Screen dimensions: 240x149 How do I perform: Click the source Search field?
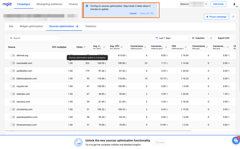coord(34,38)
